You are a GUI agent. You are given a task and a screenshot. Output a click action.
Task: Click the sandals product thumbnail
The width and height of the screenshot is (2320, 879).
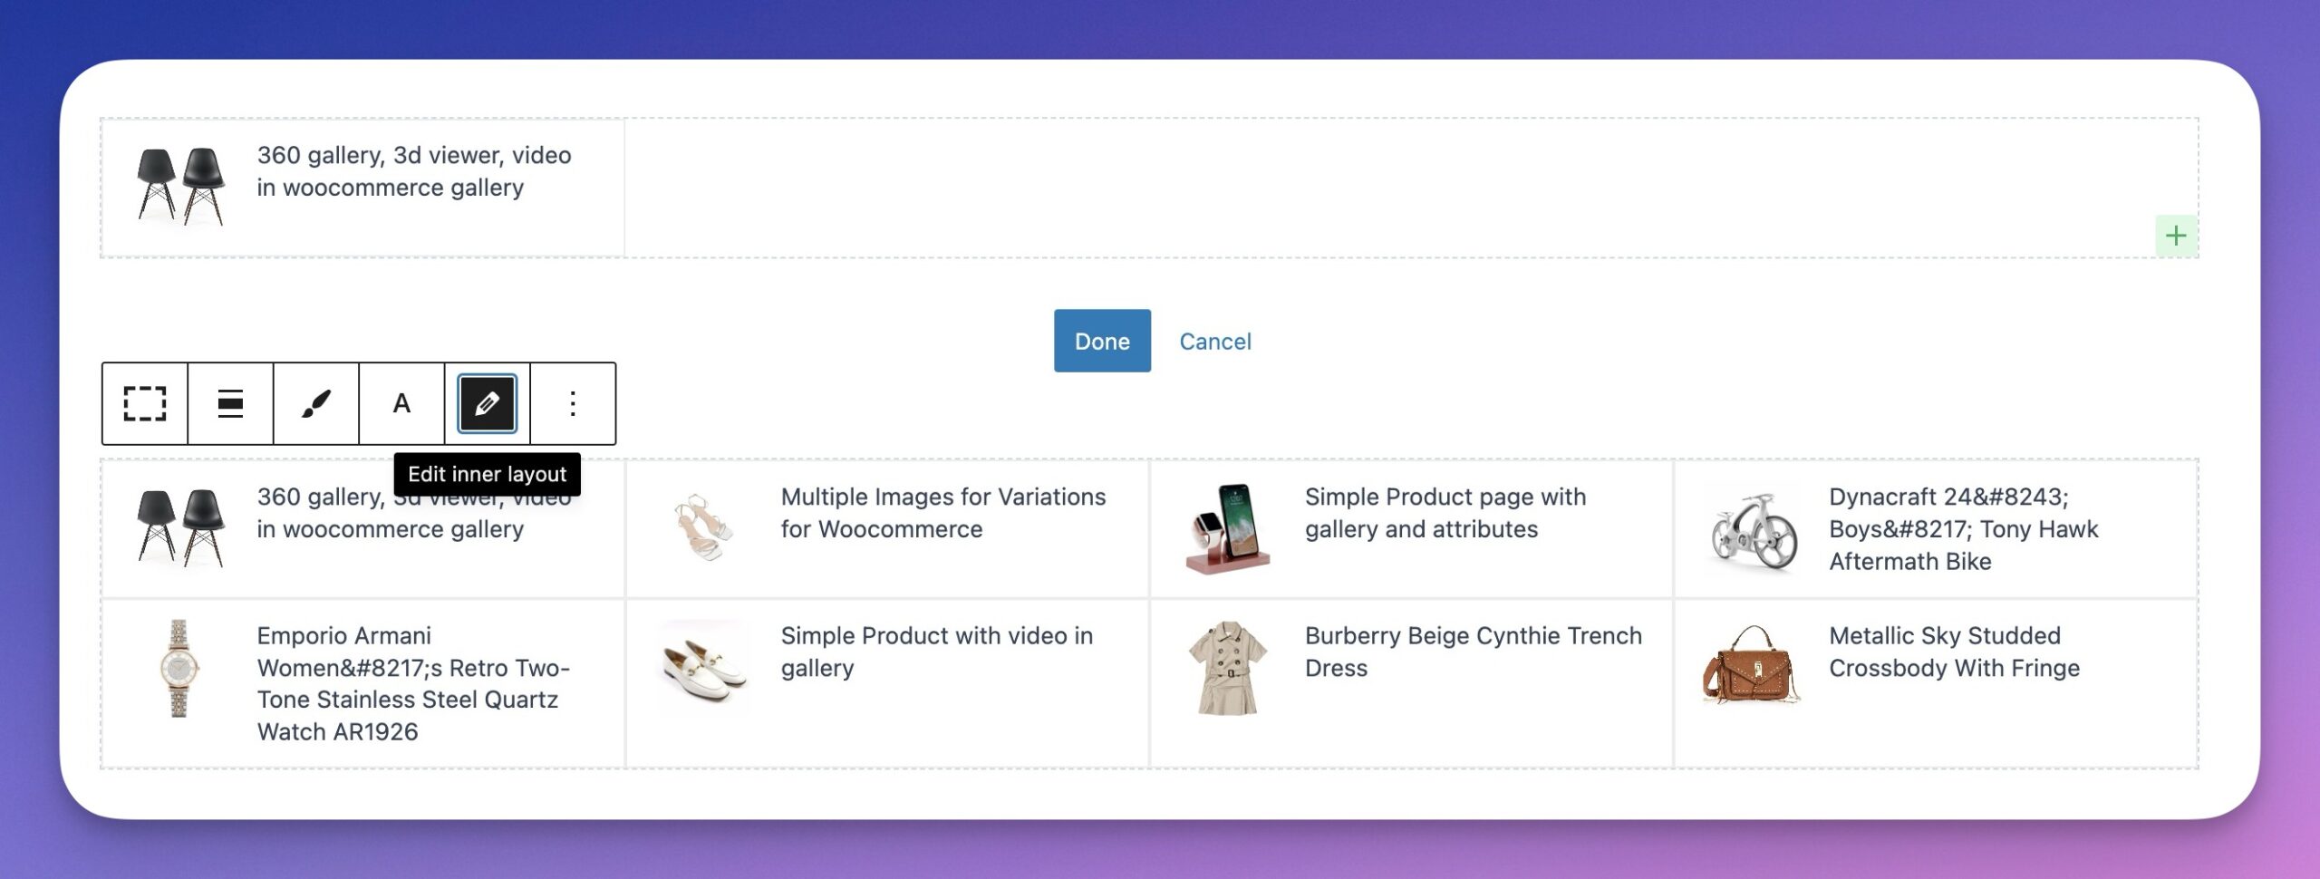click(x=704, y=527)
